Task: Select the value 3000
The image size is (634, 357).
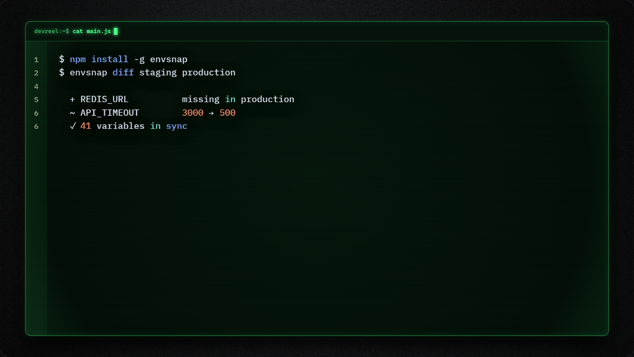Action: click(x=193, y=112)
